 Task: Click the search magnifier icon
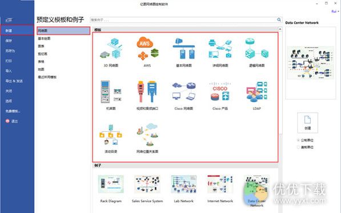pyautogui.click(x=279, y=19)
